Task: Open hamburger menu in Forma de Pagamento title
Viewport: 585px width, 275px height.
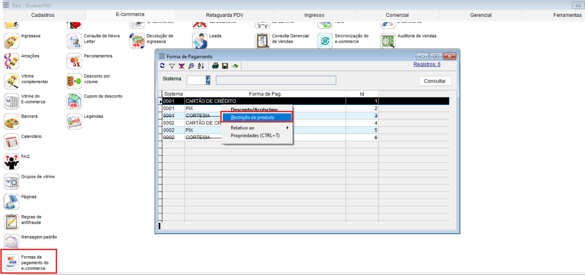Action: tap(162, 56)
